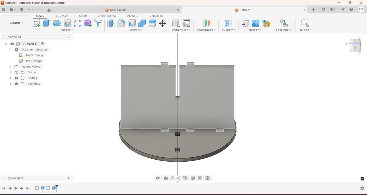Click the Pan hand icon
Image resolution: width=367 pixels, height=195 pixels.
click(x=172, y=178)
